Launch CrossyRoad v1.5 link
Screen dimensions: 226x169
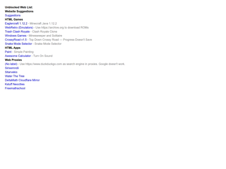[16, 40]
